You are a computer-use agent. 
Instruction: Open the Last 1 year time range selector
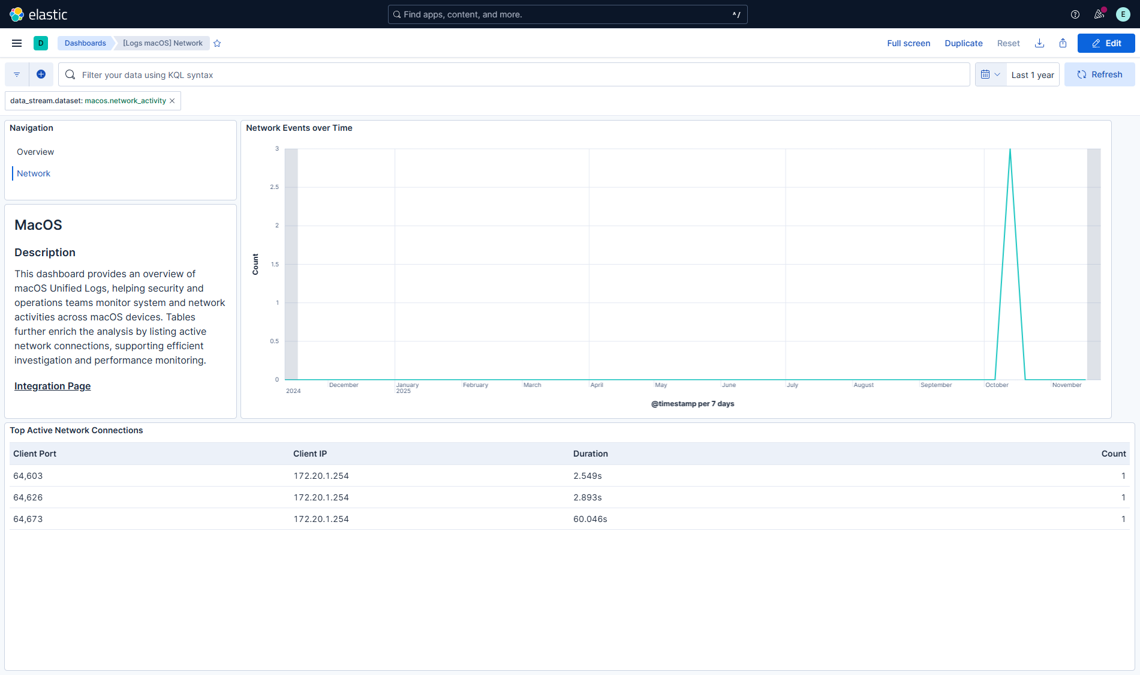coord(1032,74)
